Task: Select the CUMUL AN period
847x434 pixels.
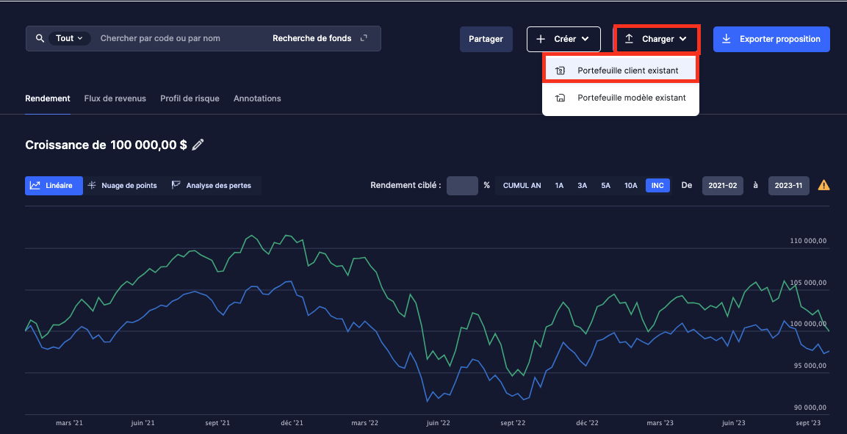Action: 522,185
